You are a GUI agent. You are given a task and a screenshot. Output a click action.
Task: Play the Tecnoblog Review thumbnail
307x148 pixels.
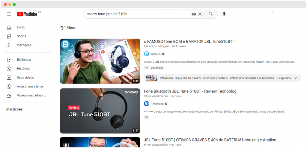coord(100,111)
